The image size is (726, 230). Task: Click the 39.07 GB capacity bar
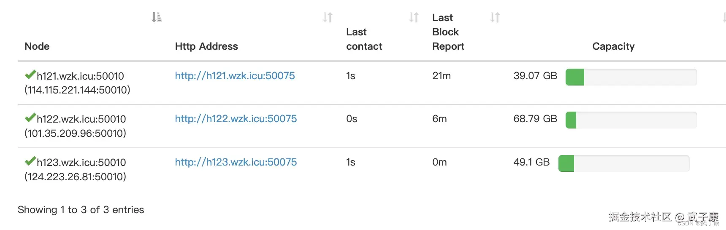click(x=631, y=77)
